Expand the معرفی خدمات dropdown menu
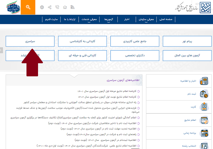 pos(89,19)
